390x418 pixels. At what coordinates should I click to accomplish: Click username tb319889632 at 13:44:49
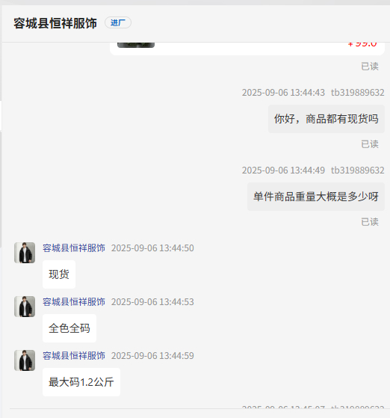coord(357,170)
